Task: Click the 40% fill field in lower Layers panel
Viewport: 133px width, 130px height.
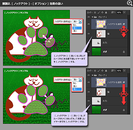Action: (119, 71)
